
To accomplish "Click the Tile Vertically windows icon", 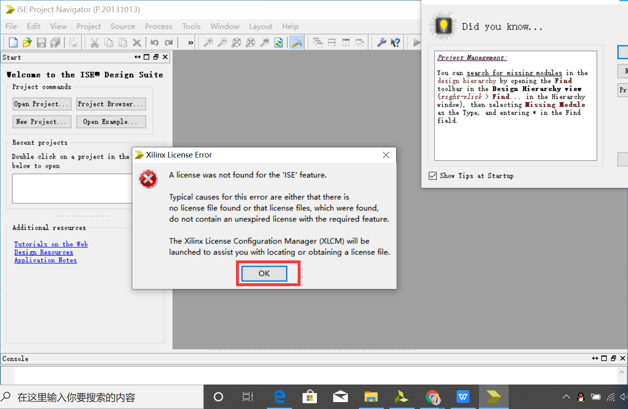I will [x=346, y=42].
